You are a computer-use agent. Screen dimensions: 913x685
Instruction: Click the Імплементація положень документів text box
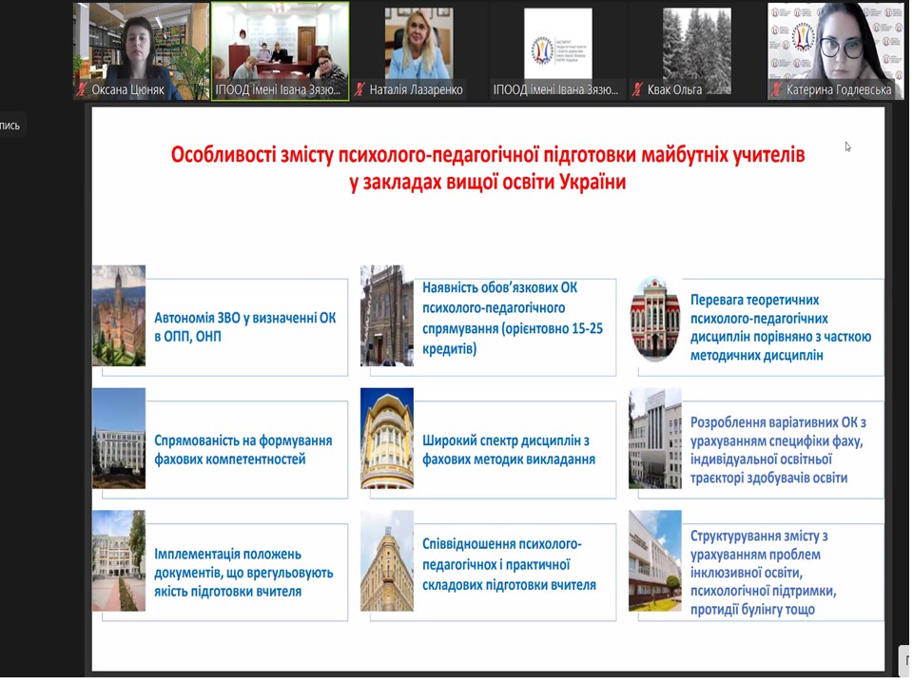[x=243, y=571]
